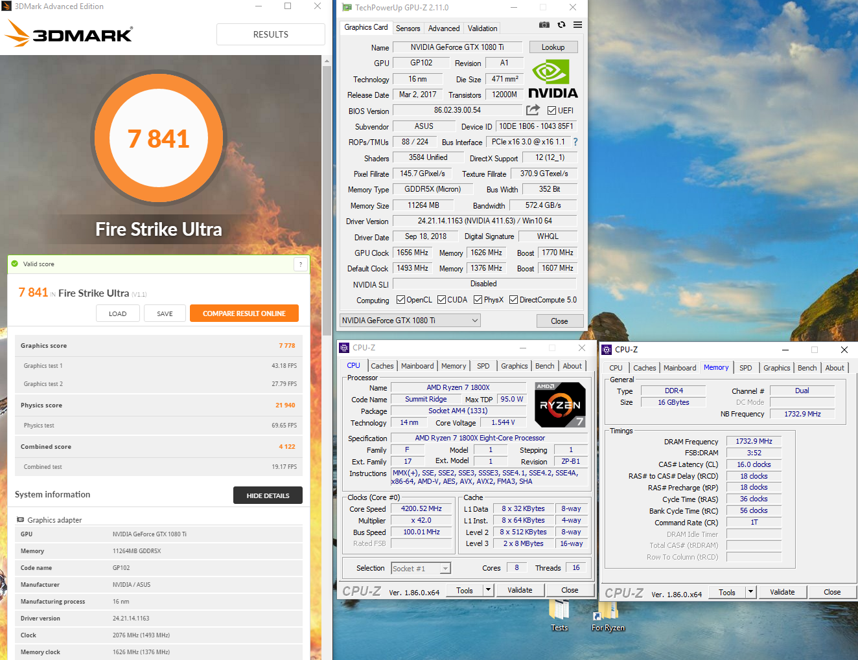This screenshot has width=858, height=660.
Task: Open Graphics tab in CPU-Z Memory window
Action: (777, 368)
